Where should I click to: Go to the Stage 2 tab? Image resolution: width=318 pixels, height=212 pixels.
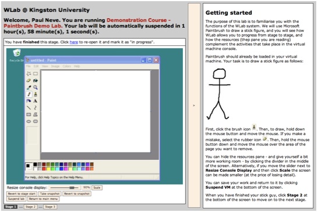click(x=30, y=207)
